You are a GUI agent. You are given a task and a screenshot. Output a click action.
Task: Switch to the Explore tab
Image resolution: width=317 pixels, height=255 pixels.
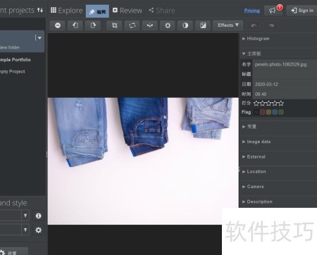point(67,11)
